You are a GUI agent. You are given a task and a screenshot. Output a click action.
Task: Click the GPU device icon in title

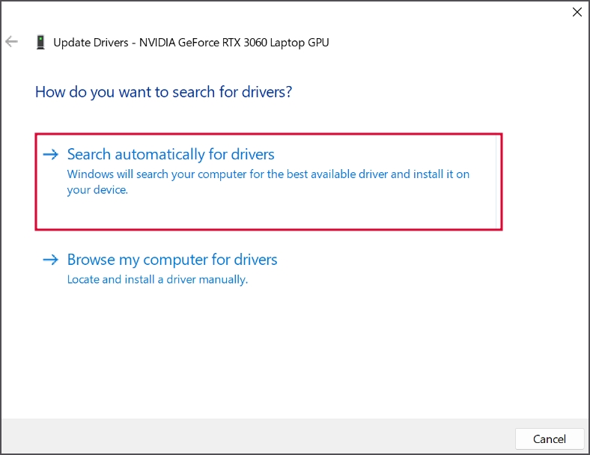[x=40, y=42]
